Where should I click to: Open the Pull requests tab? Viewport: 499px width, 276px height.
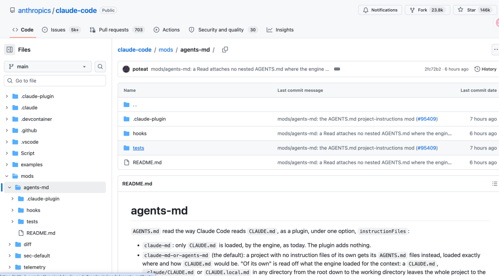(117, 30)
